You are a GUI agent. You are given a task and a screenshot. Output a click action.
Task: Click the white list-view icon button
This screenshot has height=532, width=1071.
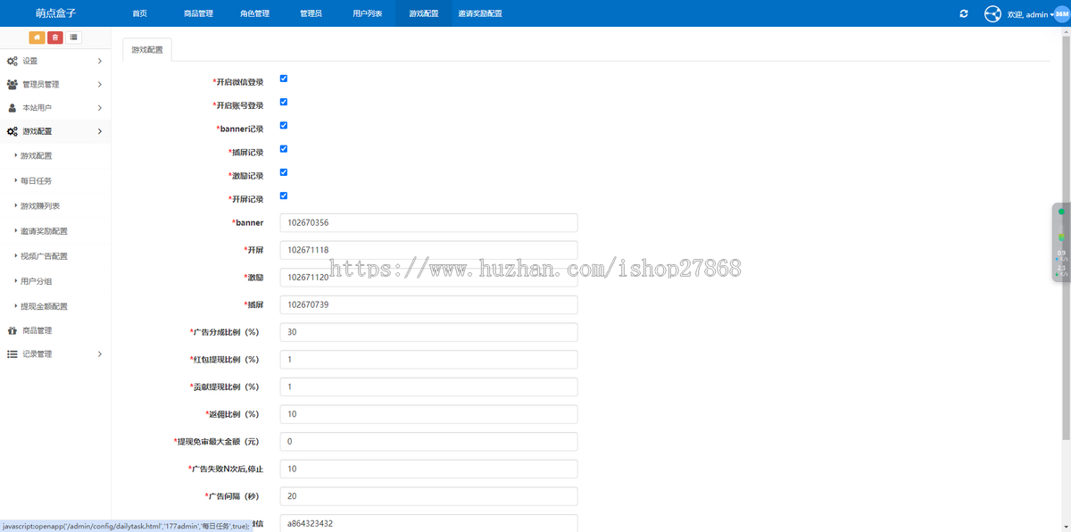pyautogui.click(x=73, y=37)
